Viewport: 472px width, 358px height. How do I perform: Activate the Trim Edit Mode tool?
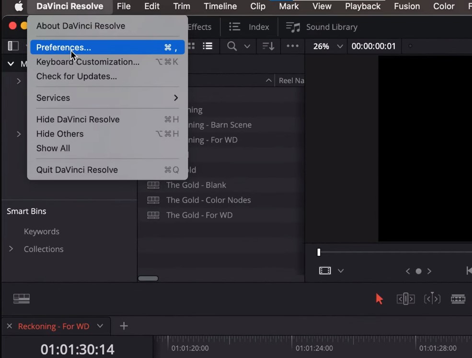click(405, 299)
